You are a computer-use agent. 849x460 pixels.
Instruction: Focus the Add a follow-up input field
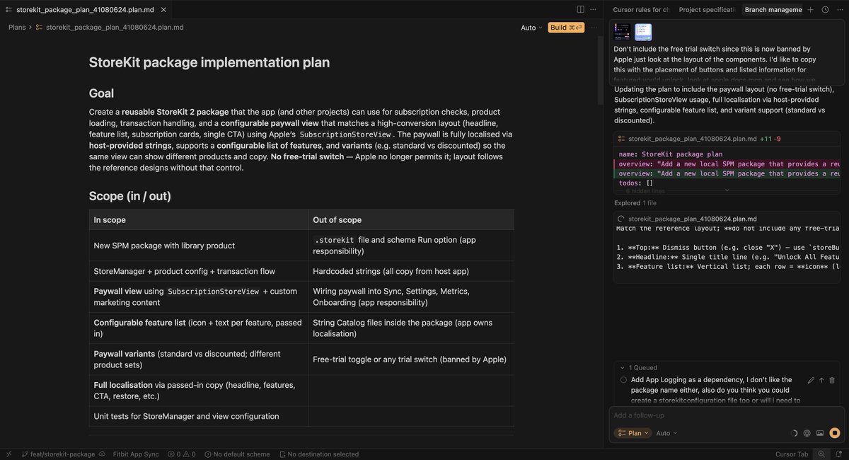726,415
